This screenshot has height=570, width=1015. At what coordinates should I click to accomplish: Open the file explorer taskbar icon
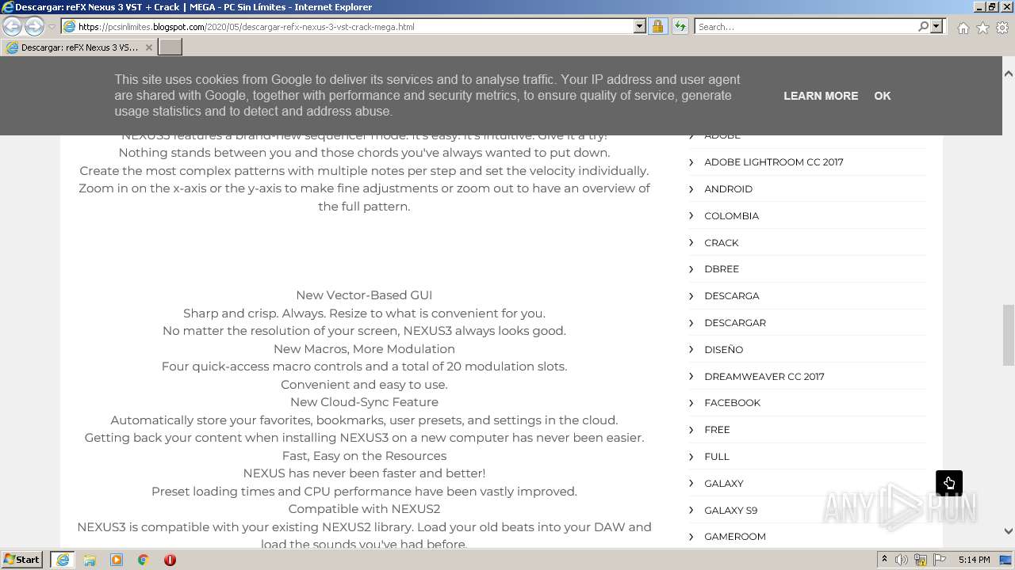(90, 560)
